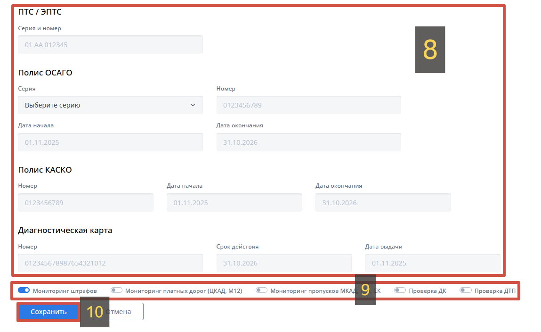
Task: Disable the Мониторинг штрафов toggle
Action: click(x=24, y=290)
